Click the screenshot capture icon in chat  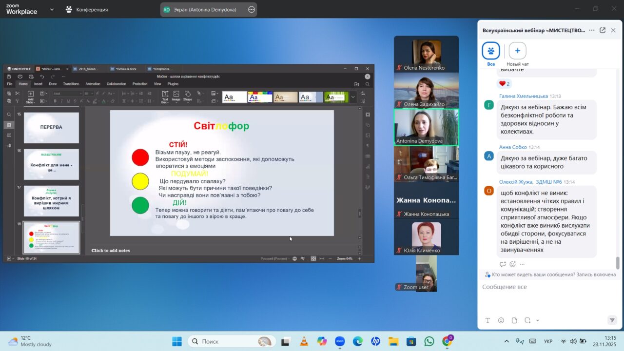tap(527, 320)
